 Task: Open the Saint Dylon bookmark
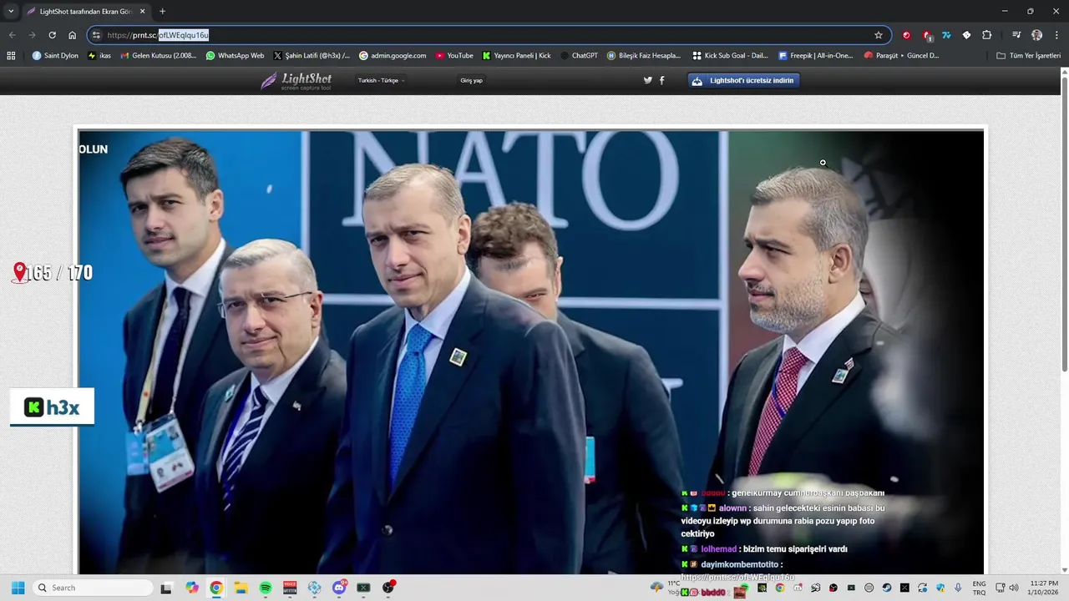pos(55,56)
